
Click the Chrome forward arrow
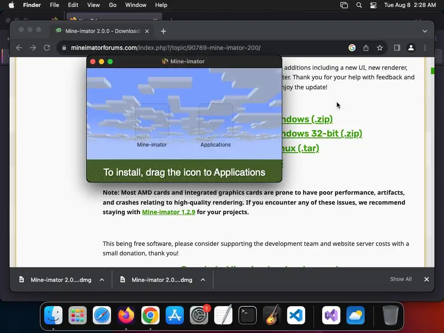(33, 48)
